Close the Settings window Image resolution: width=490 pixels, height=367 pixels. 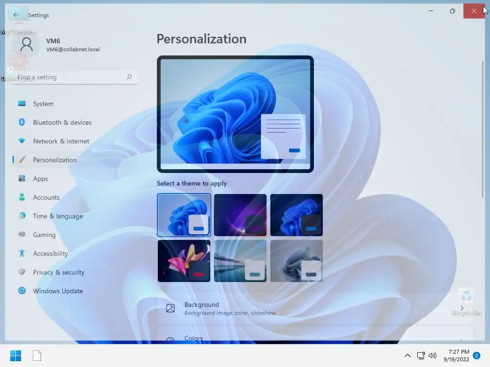[x=474, y=11]
